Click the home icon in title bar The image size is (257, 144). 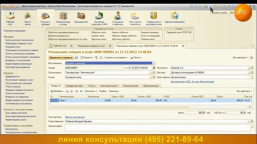17,6
